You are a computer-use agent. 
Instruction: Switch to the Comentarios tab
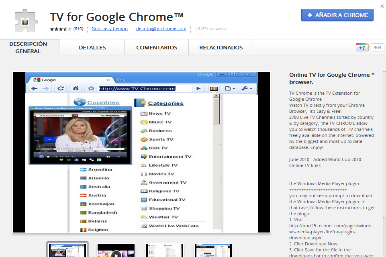pos(157,47)
